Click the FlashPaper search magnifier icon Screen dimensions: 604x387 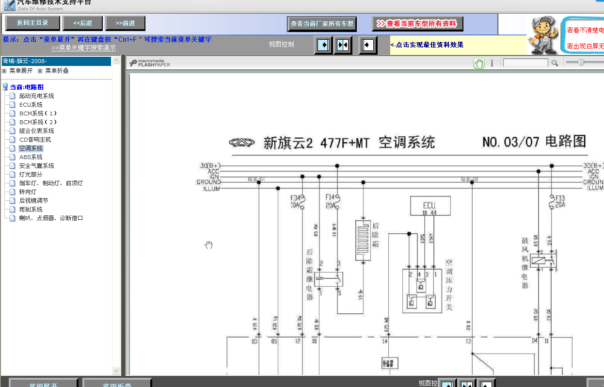click(x=555, y=63)
